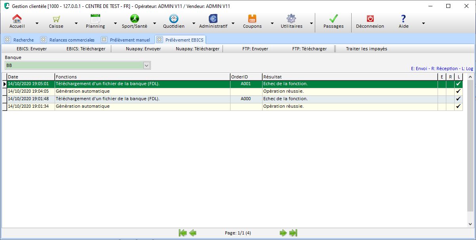Select the Sport/Santé runner icon
Viewport: 476px width, 240px height.
pos(135,19)
